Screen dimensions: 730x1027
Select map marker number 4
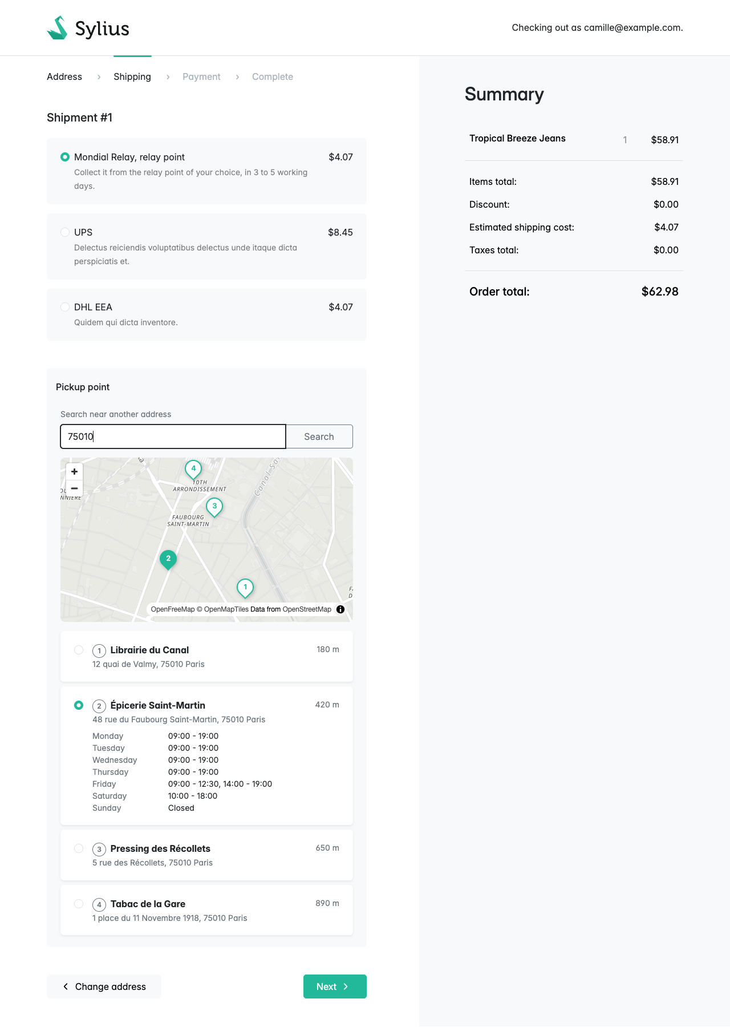pos(193,470)
